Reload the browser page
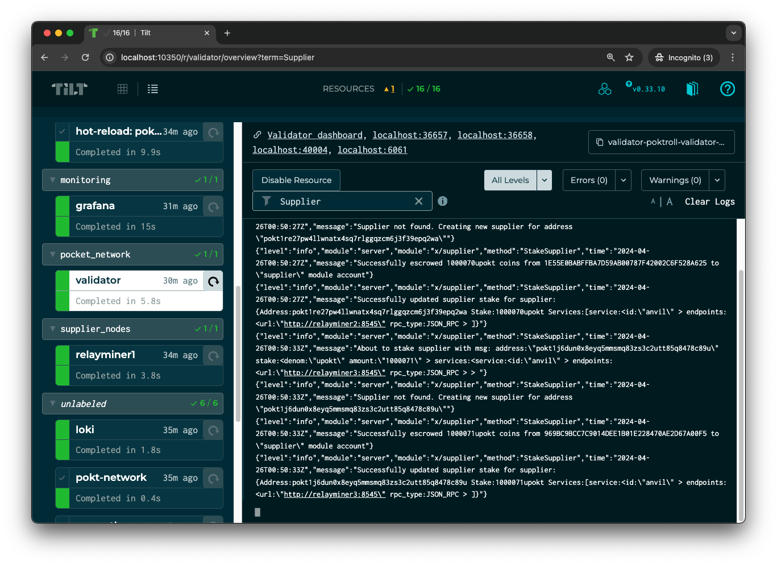This screenshot has width=777, height=565. [x=85, y=57]
